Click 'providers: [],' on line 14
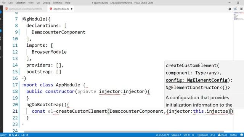This screenshot has width=244, height=137. click(x=45, y=65)
